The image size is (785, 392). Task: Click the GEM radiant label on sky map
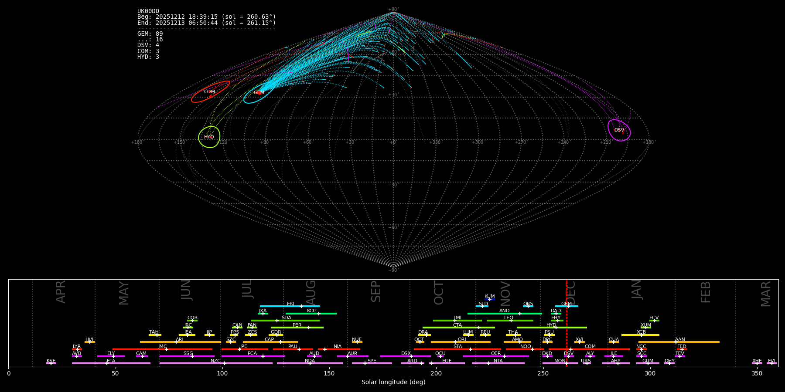259,93
